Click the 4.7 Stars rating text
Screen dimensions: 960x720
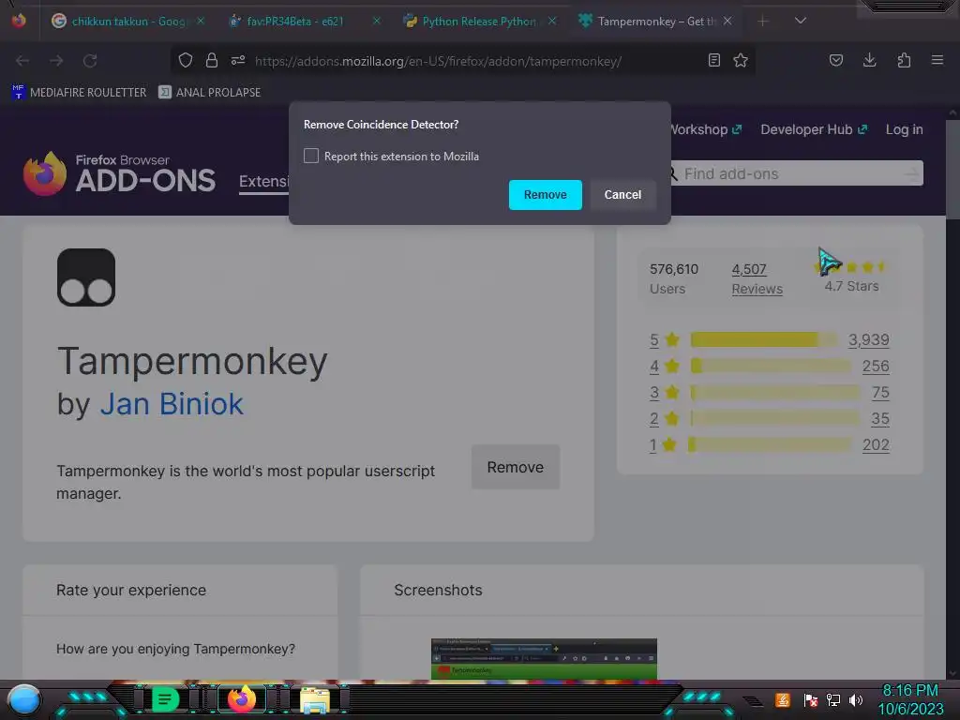tap(851, 286)
